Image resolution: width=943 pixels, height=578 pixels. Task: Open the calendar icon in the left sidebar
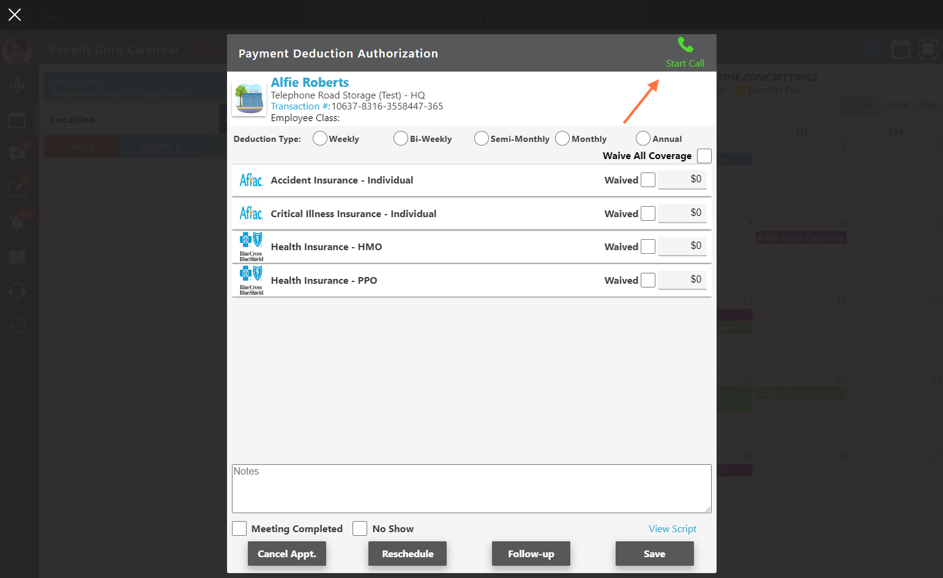click(x=17, y=120)
